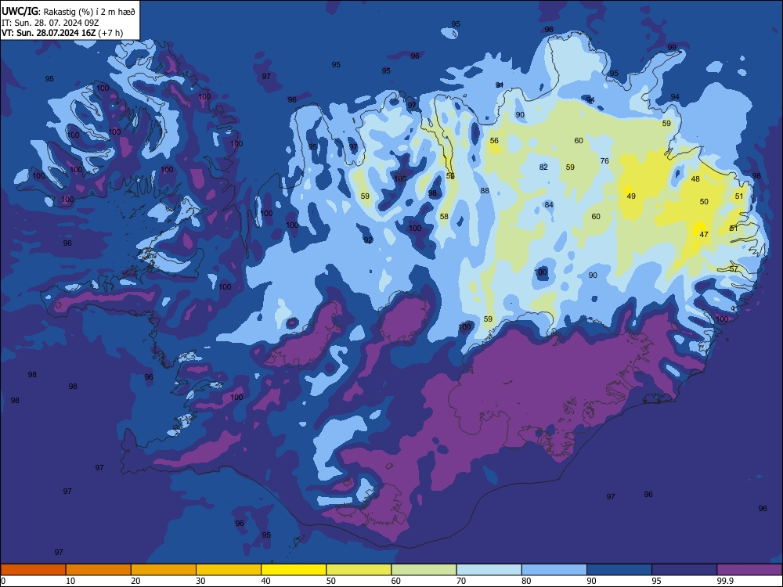Screen dimensions: 783x587
Task: Select the map value '82'
Action: [x=543, y=167]
